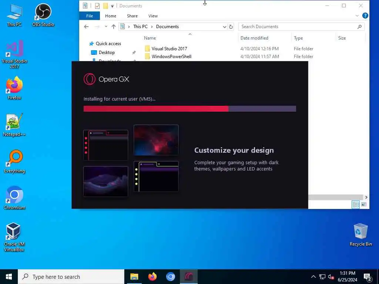Click the red nebula wallpaper thumbnail
379x284 pixels.
pyautogui.click(x=156, y=140)
